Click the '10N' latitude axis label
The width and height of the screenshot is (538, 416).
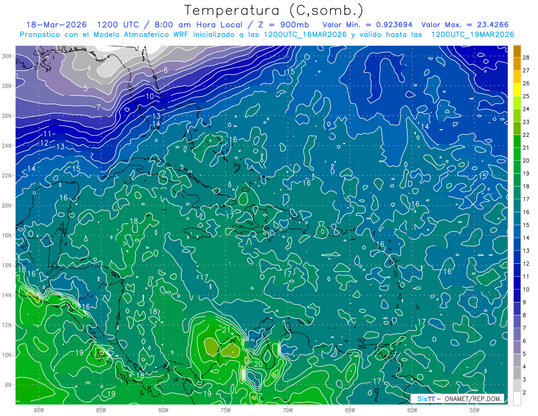(7, 355)
